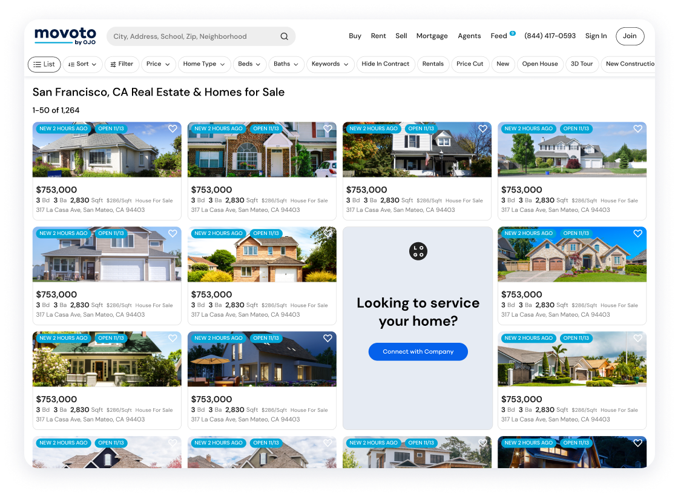Open the Rent menu item
The width and height of the screenshot is (678, 496).
coord(378,36)
